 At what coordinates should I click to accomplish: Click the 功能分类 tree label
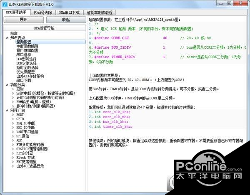17,85
